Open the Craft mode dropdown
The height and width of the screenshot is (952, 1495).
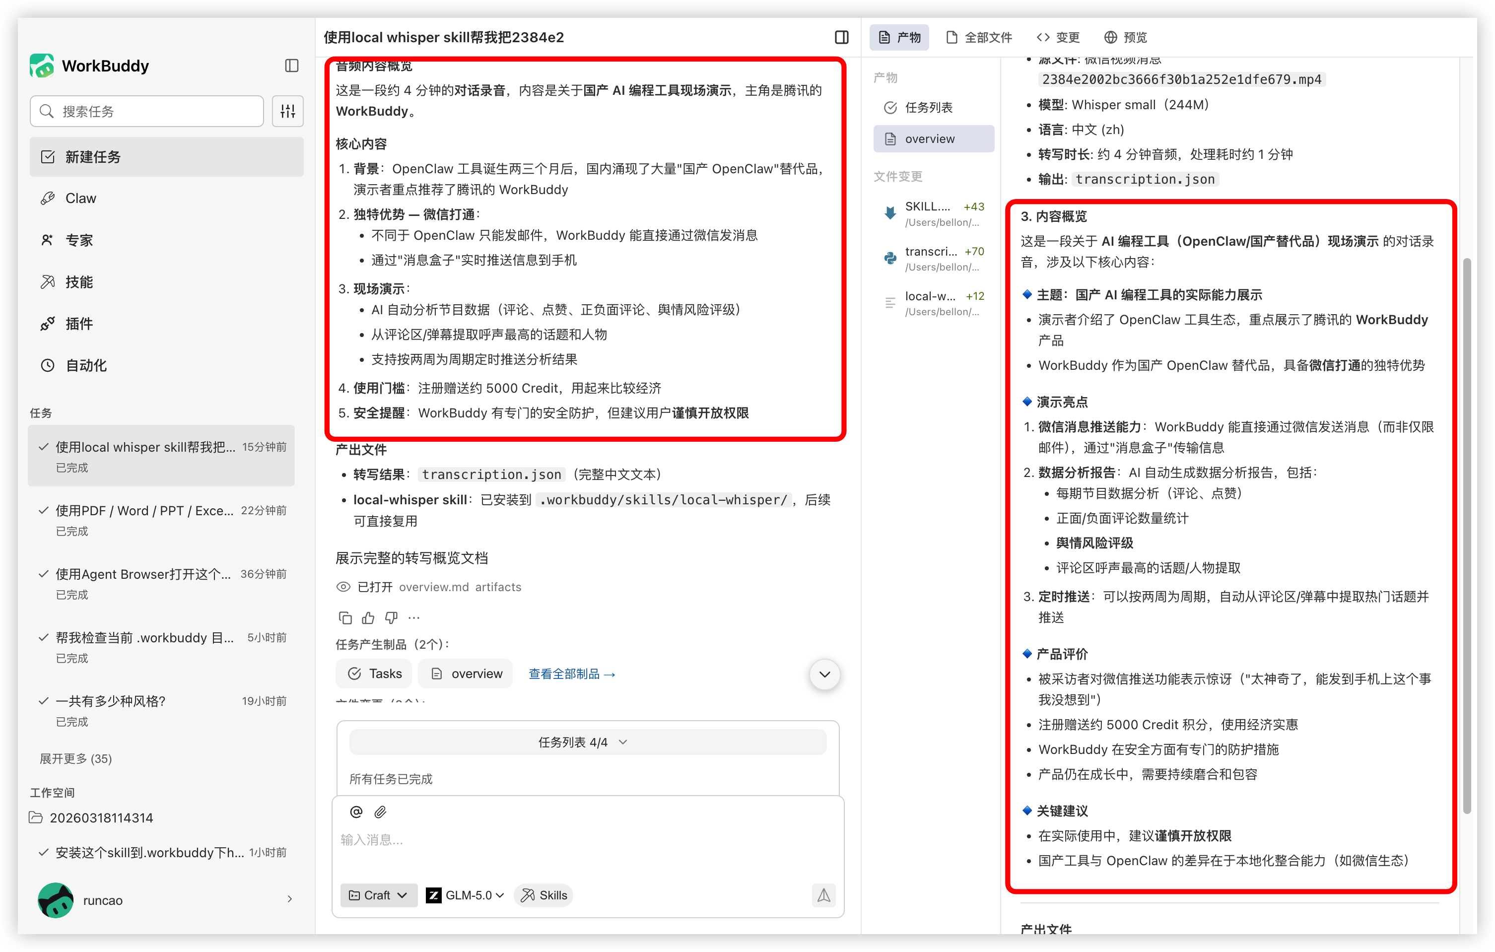(x=378, y=895)
